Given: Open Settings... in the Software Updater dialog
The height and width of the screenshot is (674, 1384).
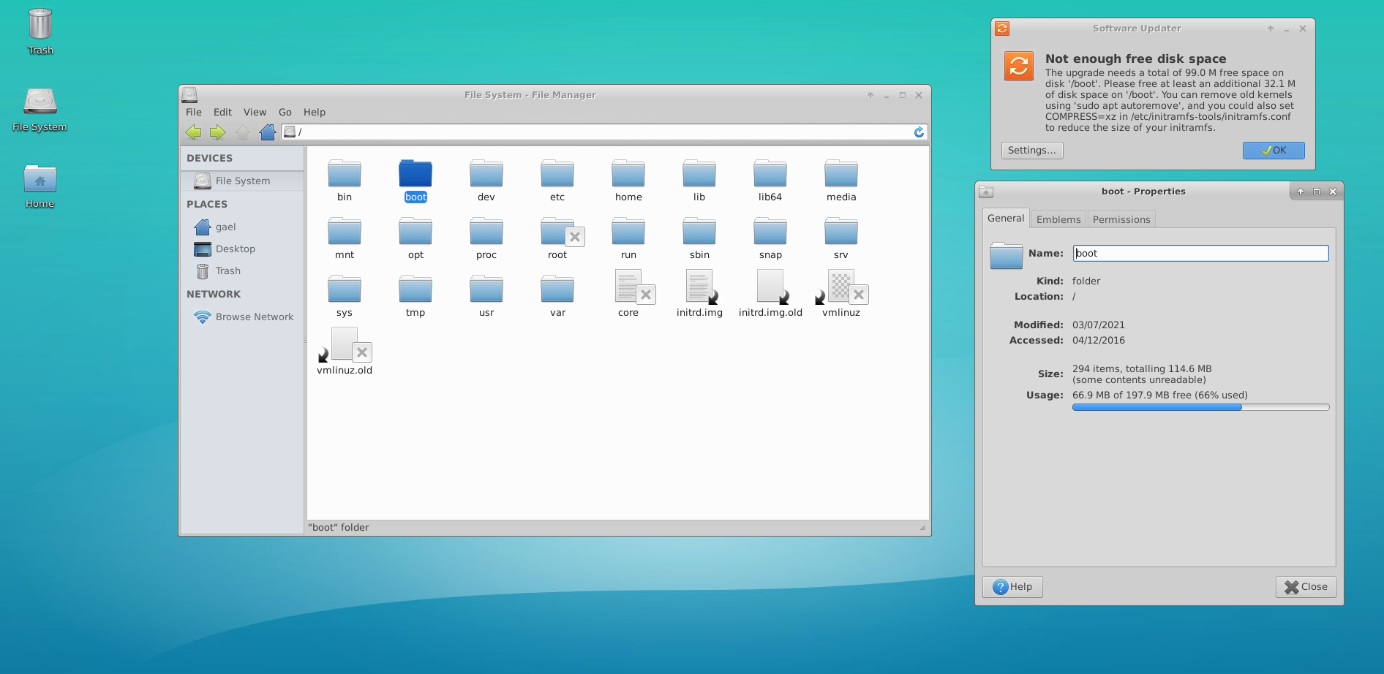Looking at the screenshot, I should (1032, 151).
